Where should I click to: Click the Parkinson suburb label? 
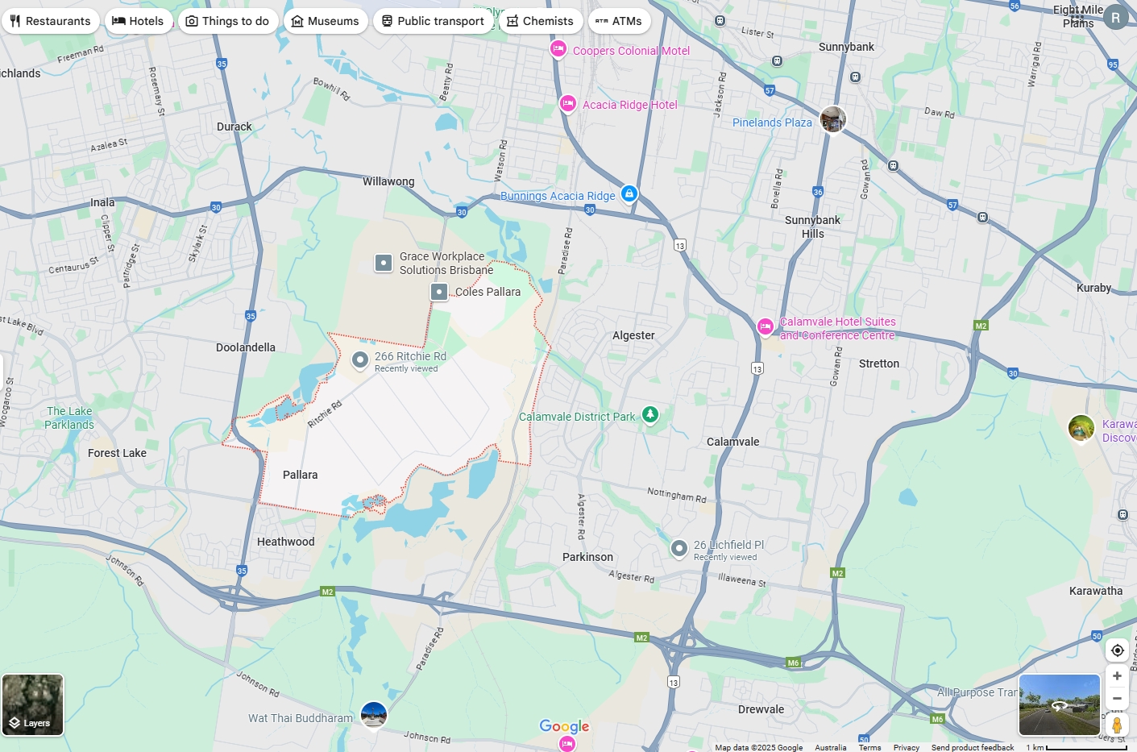coord(587,557)
